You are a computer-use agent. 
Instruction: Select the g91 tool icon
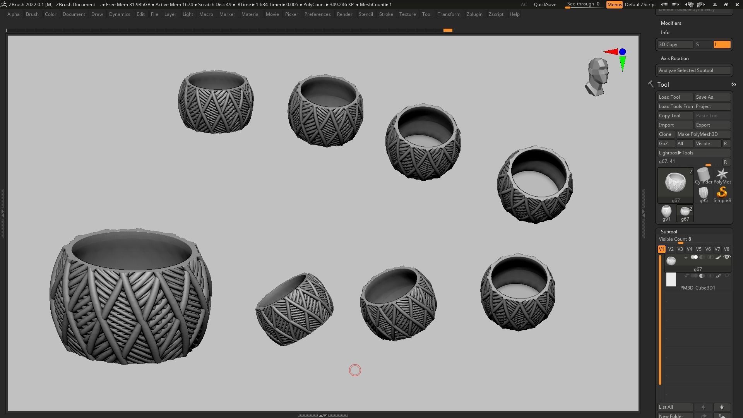coord(666,213)
